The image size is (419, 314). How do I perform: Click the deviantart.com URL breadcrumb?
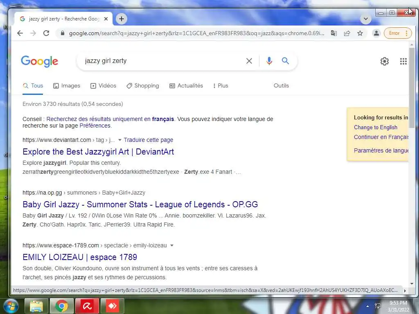69,140
